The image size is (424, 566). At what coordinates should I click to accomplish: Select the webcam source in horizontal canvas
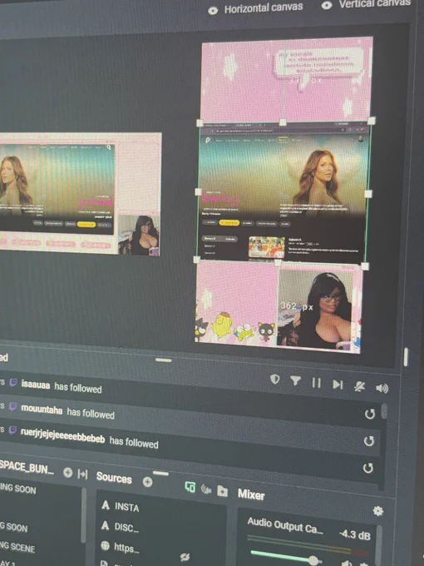[139, 236]
